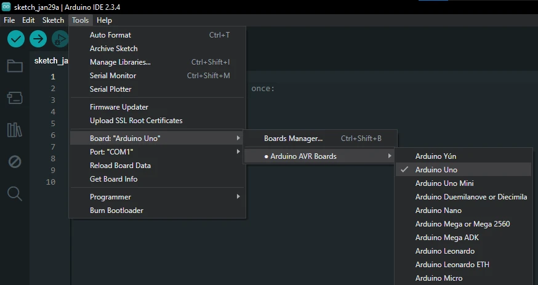538x285 pixels.
Task: Start debugging with the Debug icon
Action: (x=60, y=39)
